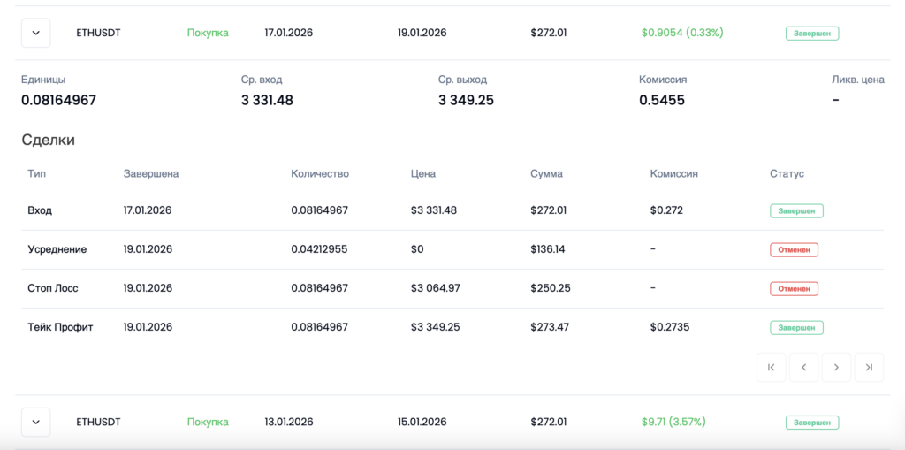Jump to last page of deals

[869, 368]
